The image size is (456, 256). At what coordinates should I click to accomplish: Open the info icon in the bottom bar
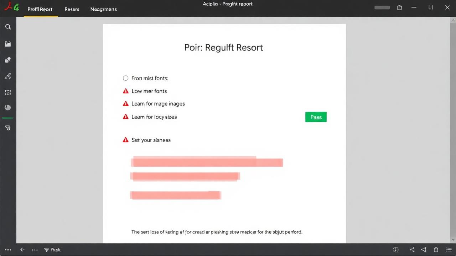point(395,250)
